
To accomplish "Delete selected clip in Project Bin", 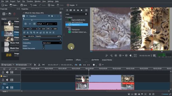I will click(x=14, y=14).
